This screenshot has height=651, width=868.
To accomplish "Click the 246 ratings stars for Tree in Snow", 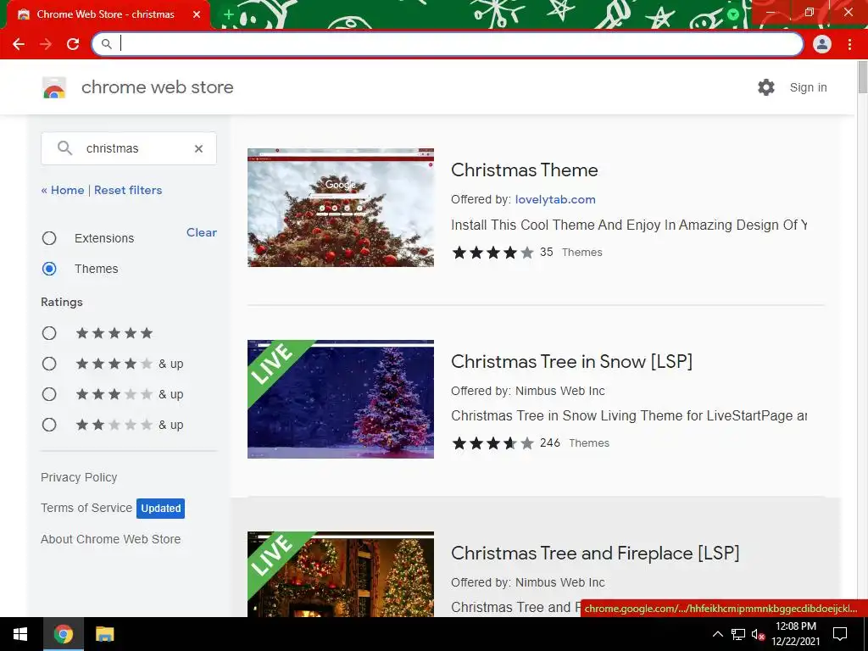I will pos(492,443).
